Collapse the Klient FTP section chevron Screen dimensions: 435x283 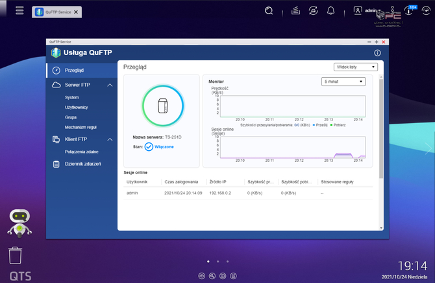point(110,139)
